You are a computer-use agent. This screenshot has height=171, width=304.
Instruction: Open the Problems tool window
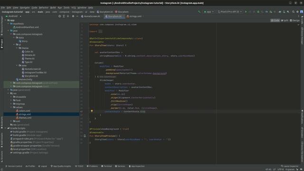click(92, 166)
